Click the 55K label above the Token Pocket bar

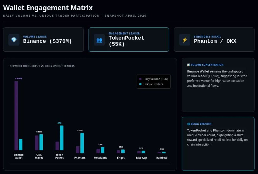click(x=59, y=123)
